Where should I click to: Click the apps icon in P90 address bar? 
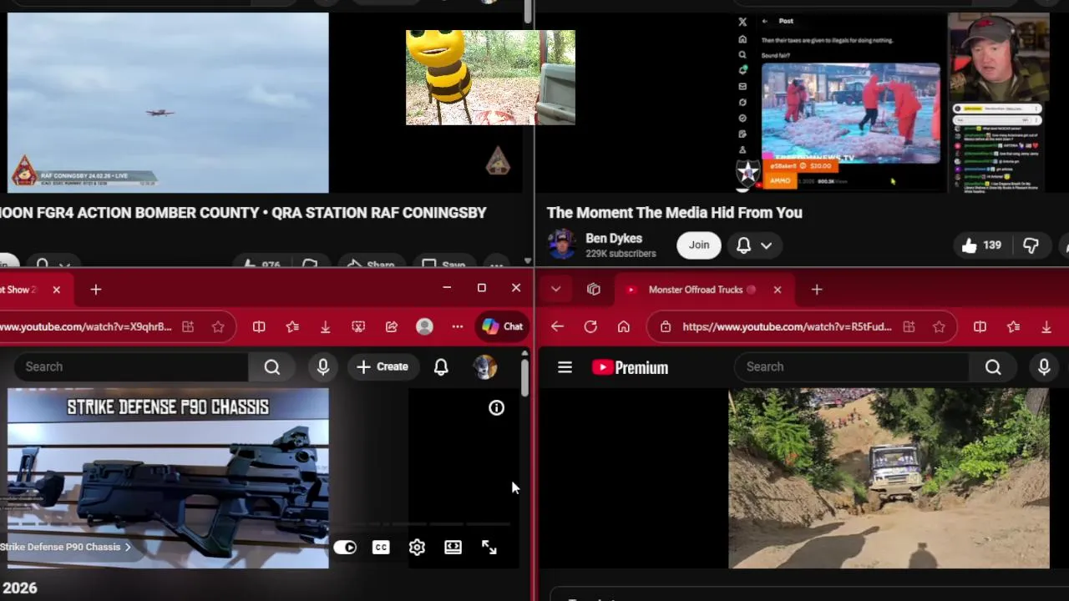188,326
